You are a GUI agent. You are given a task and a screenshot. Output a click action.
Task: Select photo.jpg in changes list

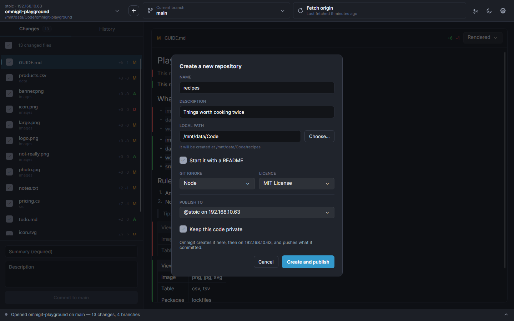click(x=71, y=172)
